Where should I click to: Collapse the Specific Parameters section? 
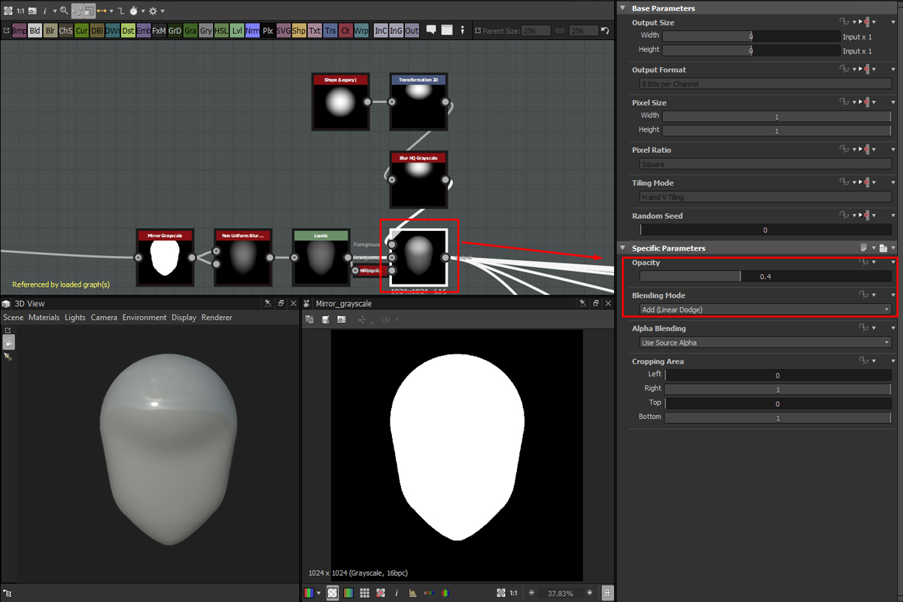pos(623,248)
